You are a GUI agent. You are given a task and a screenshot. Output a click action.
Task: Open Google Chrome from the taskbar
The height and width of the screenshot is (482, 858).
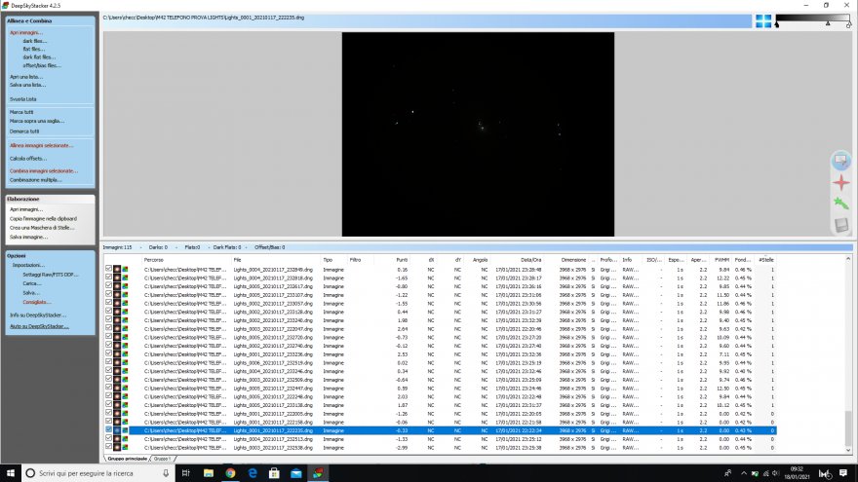click(230, 472)
